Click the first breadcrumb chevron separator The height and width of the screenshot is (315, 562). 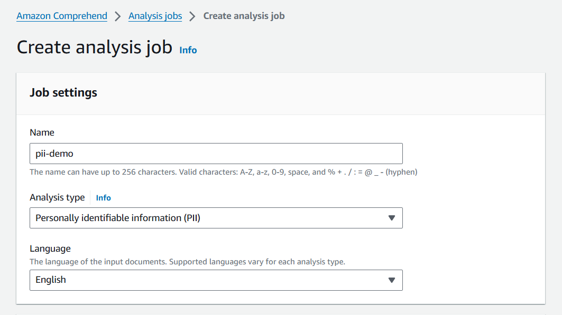(117, 16)
